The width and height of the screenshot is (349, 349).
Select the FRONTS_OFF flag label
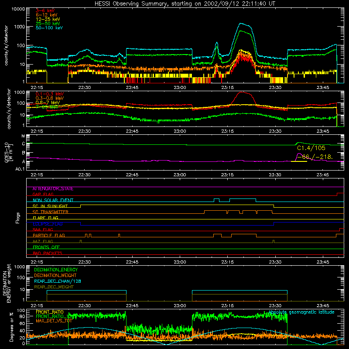[46, 247]
